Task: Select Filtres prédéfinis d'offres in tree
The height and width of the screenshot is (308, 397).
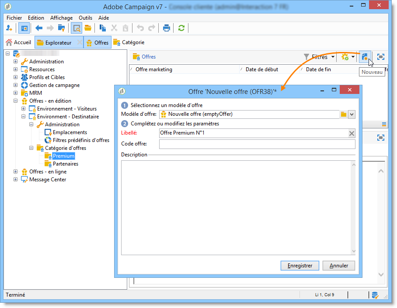Action: (x=81, y=140)
